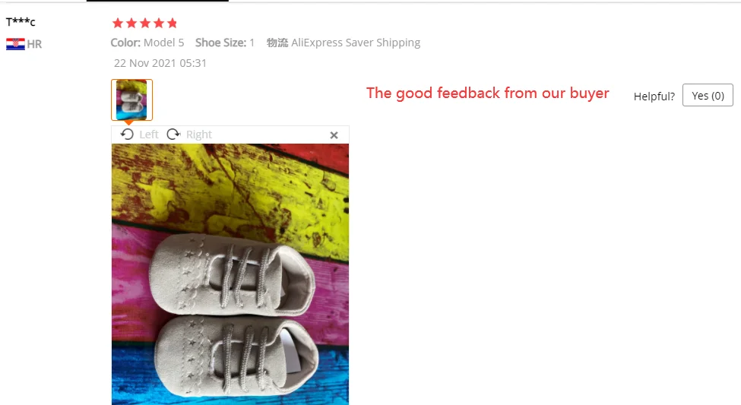Viewport: 741px width, 405px height.
Task: Rotate the photo with the Right arrow icon
Action: pos(173,134)
